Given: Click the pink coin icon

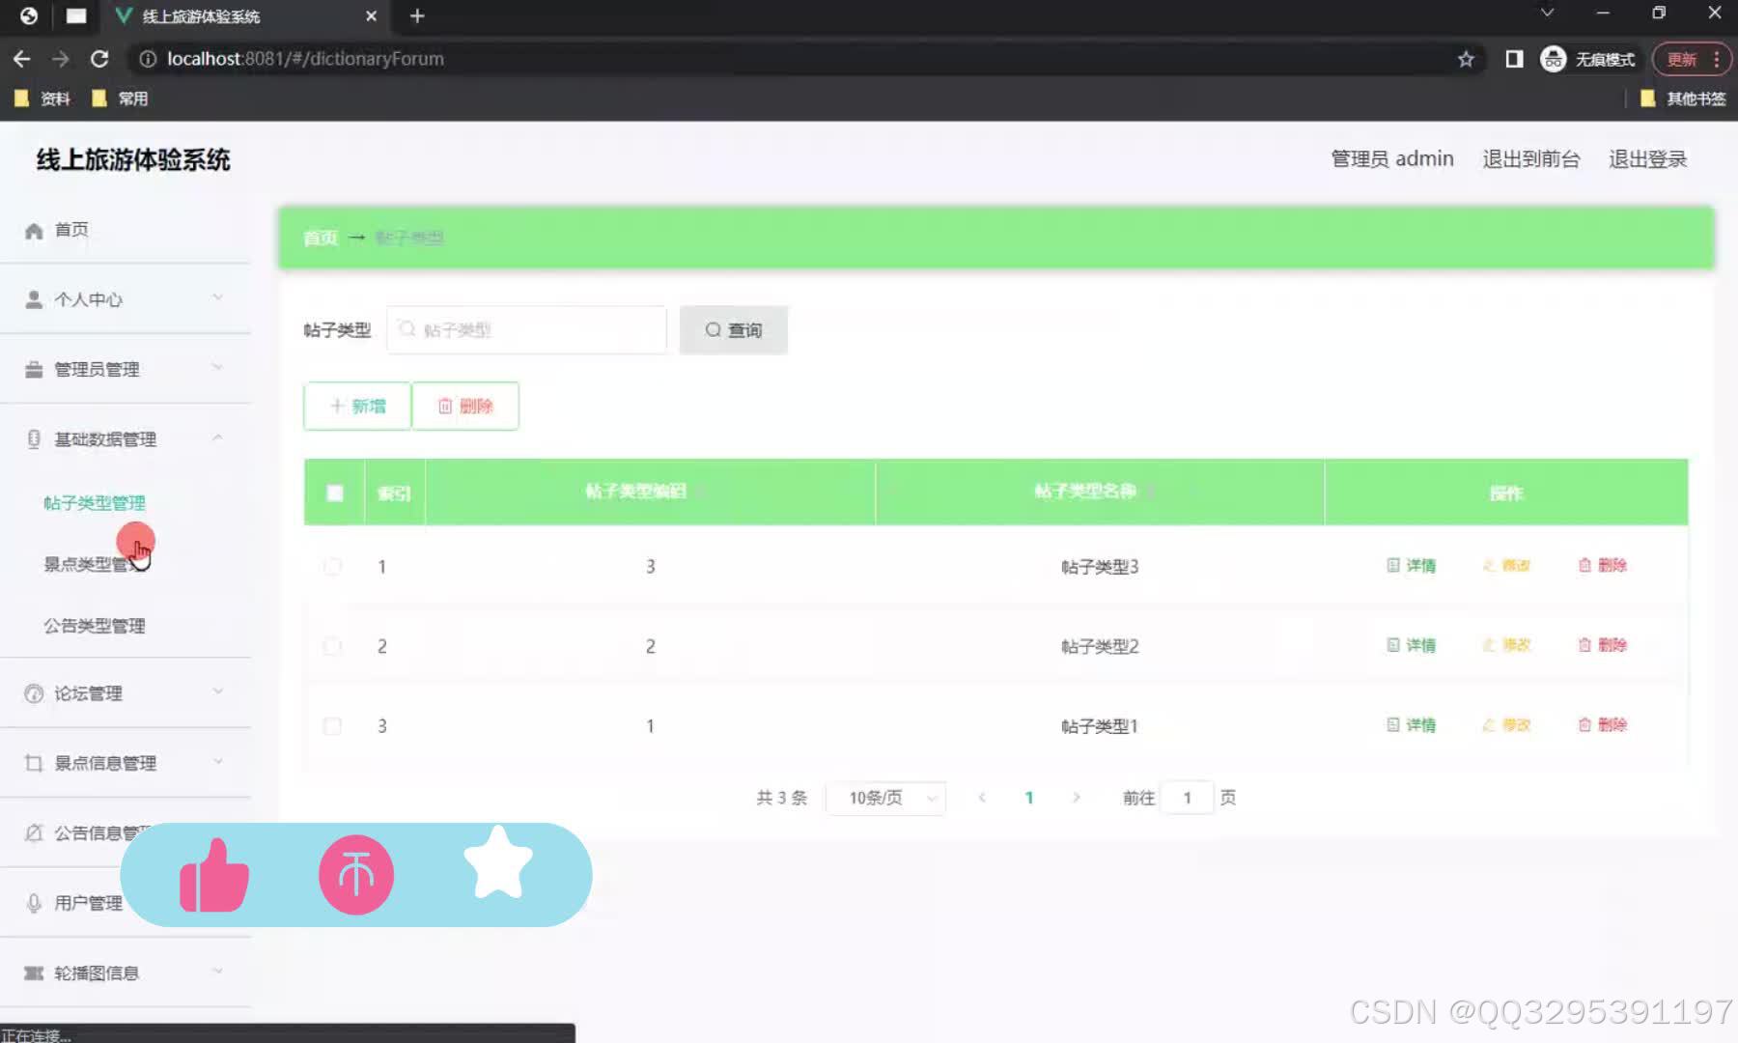Looking at the screenshot, I should [356, 875].
